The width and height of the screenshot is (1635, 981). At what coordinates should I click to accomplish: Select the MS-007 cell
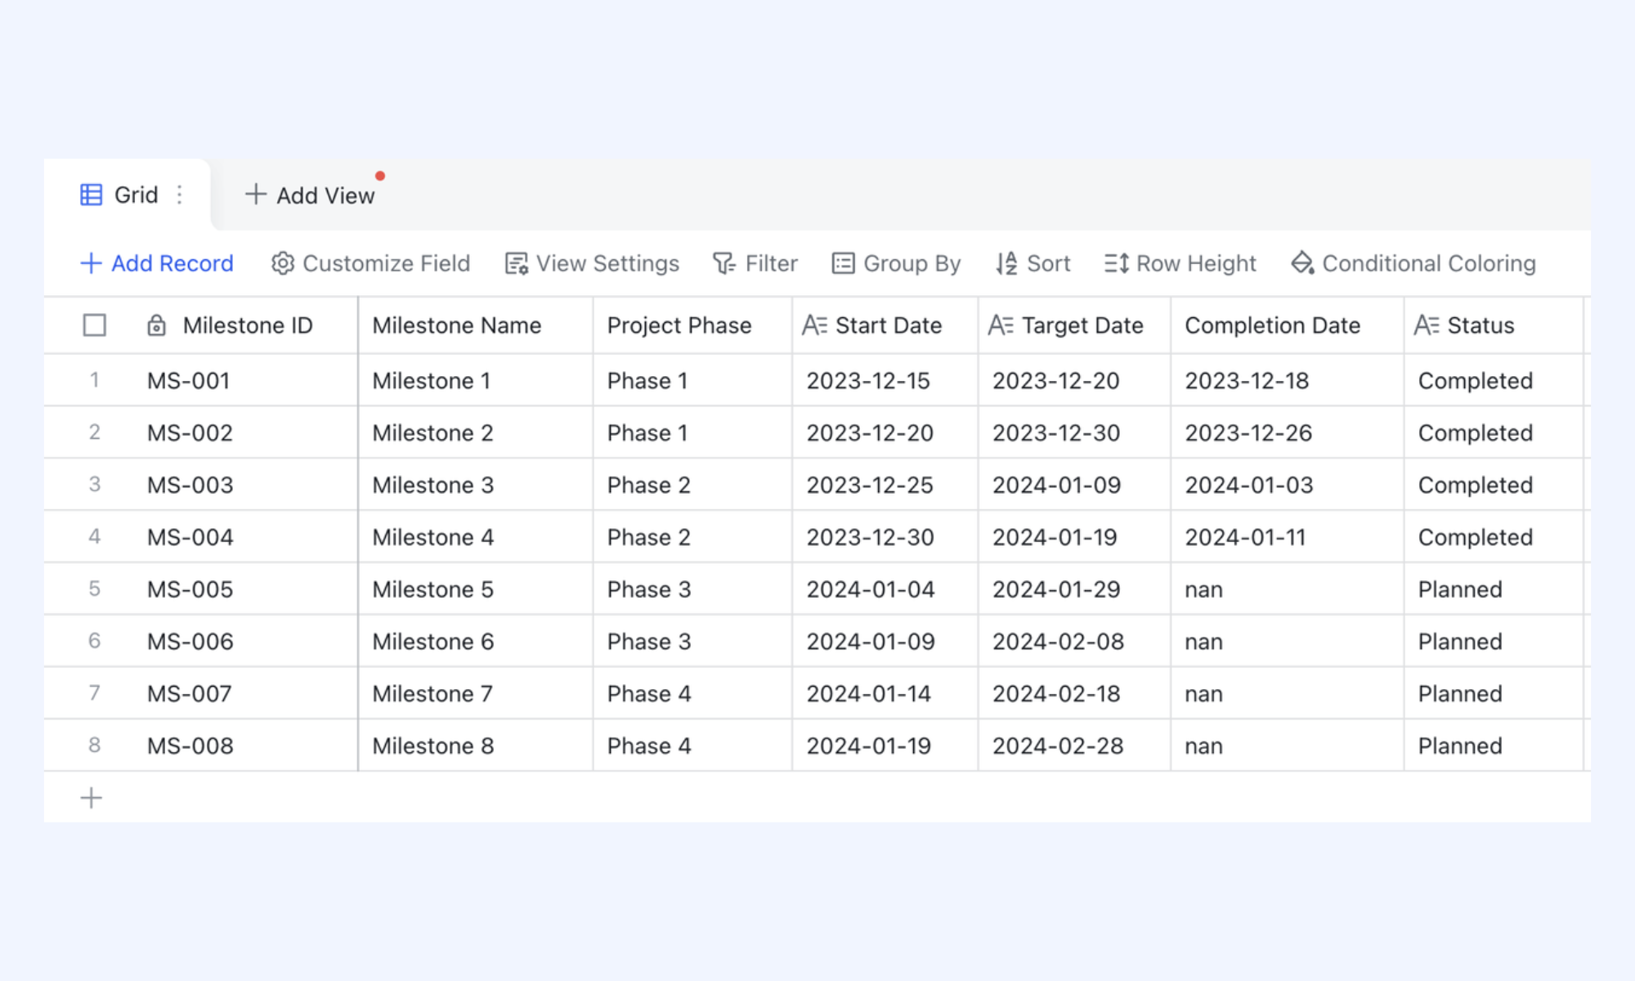[x=248, y=693]
